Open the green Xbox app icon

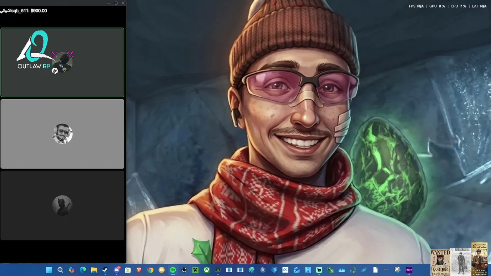[x=206, y=270]
